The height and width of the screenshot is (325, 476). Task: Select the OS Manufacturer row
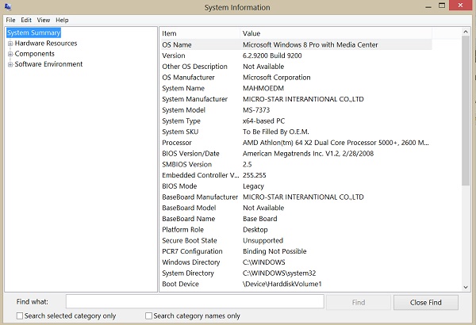[296, 78]
